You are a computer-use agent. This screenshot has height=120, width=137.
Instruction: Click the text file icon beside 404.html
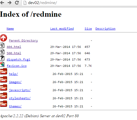[2, 45]
